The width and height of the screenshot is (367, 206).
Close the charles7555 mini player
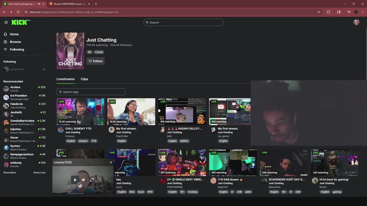coord(111,162)
